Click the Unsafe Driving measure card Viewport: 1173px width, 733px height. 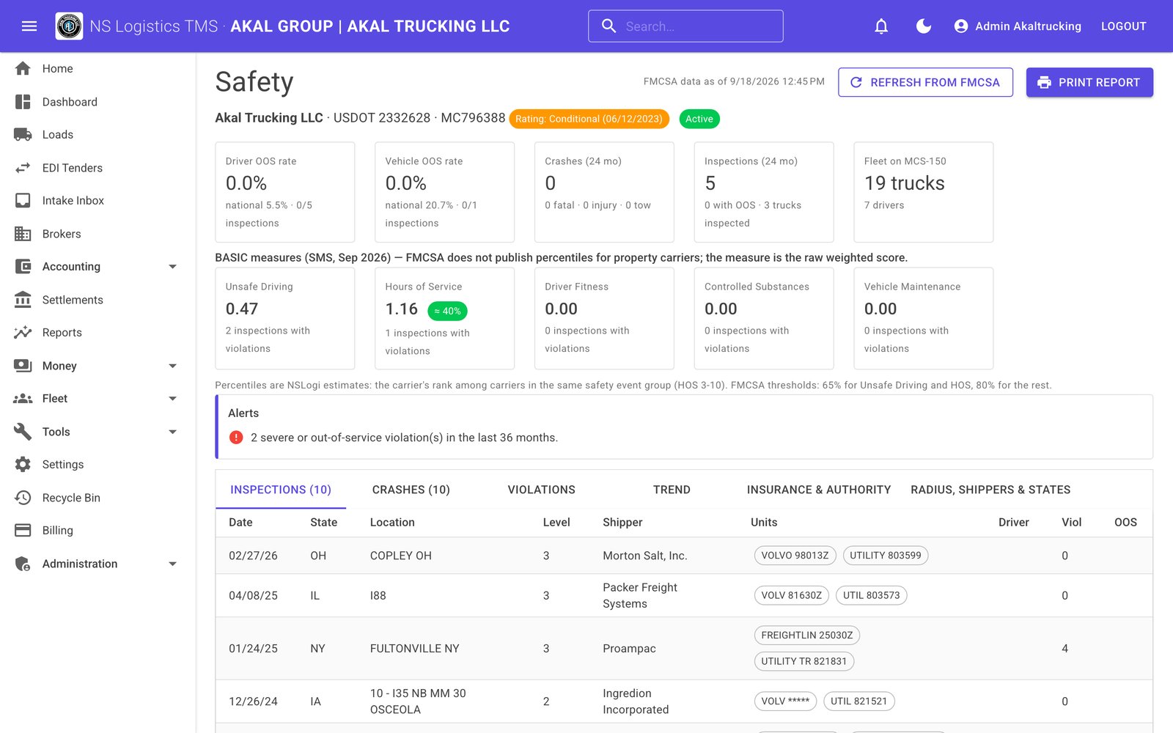(x=285, y=318)
